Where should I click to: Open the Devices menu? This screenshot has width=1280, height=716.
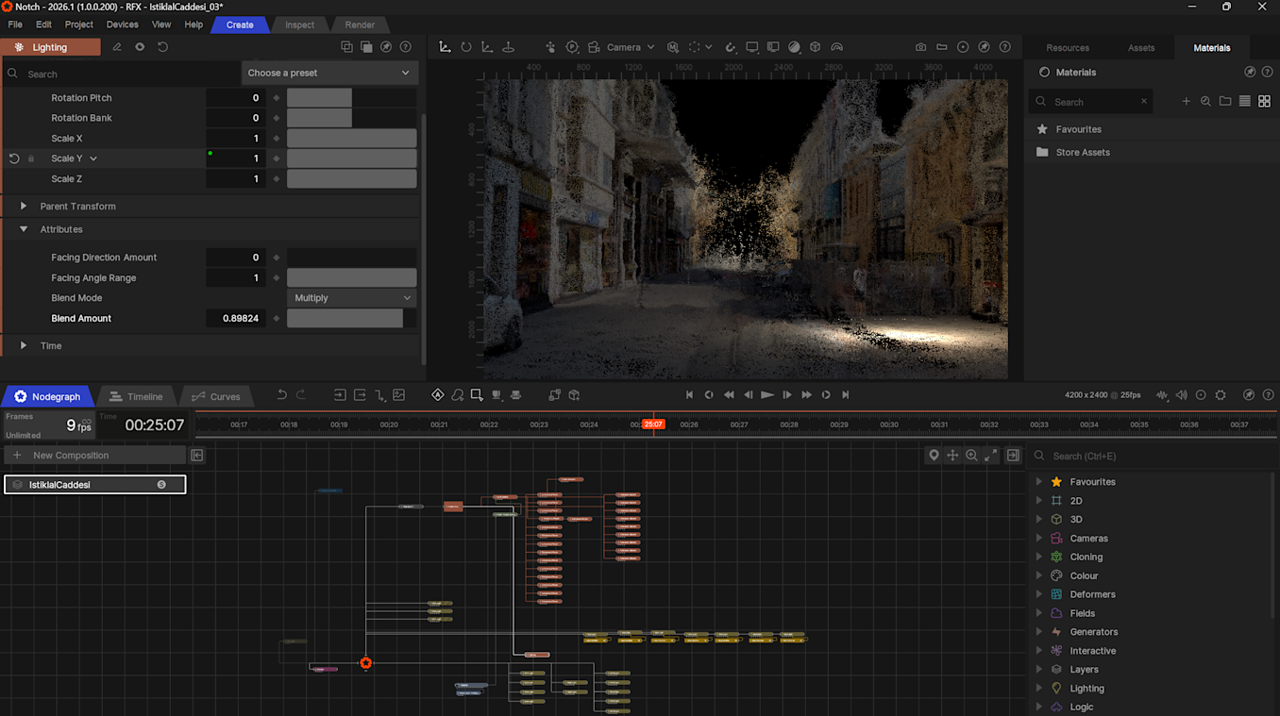(x=122, y=25)
